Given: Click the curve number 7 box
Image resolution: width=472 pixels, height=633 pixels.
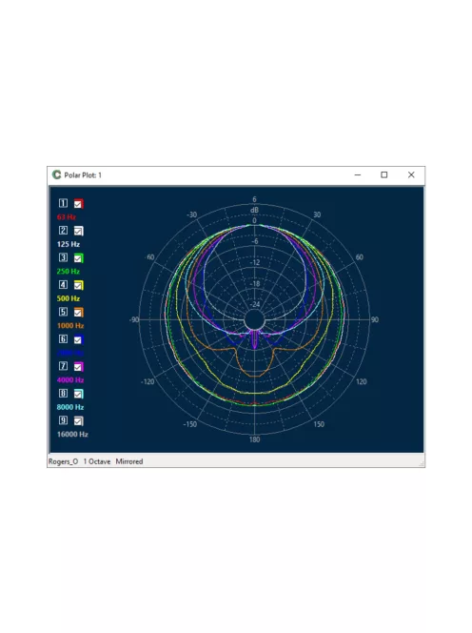Looking at the screenshot, I should [64, 366].
